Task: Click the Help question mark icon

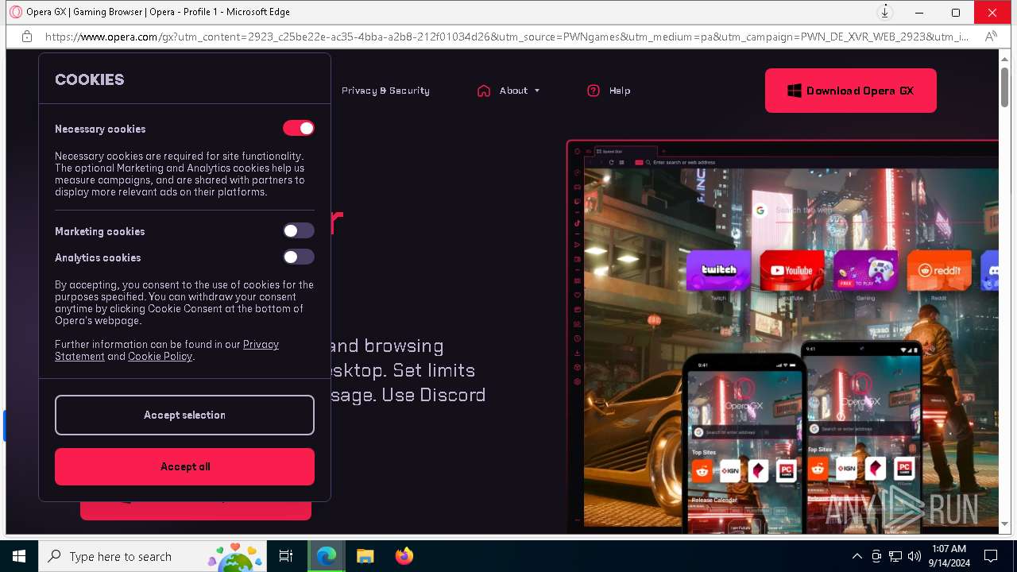Action: tap(594, 91)
